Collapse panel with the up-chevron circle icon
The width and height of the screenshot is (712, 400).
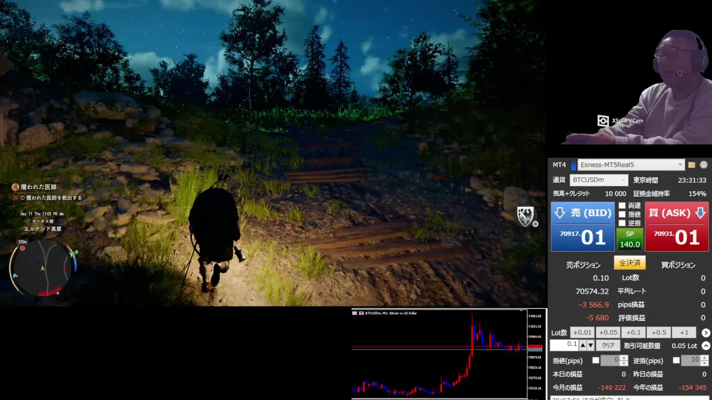point(706,346)
